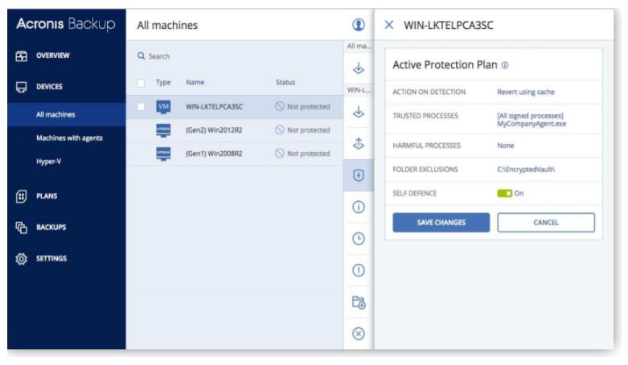
Task: Close the WIN-LKTELPCA3SC panel
Action: (x=389, y=25)
